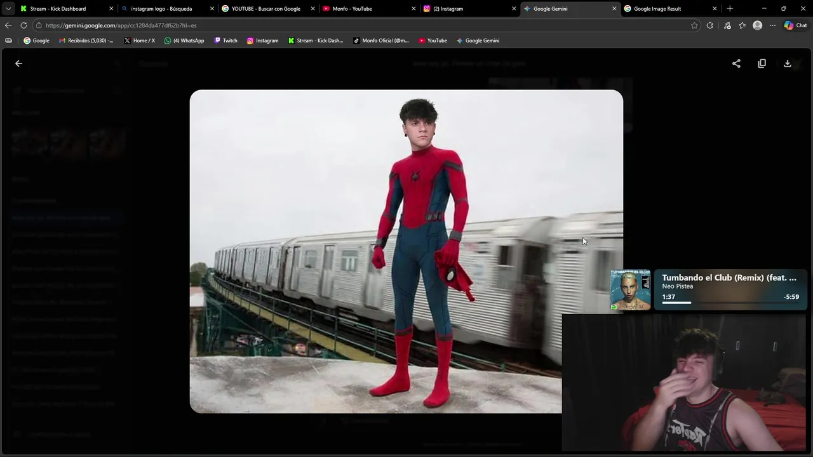Close the Google Gemini tab
The width and height of the screenshot is (813, 457).
coord(614,9)
